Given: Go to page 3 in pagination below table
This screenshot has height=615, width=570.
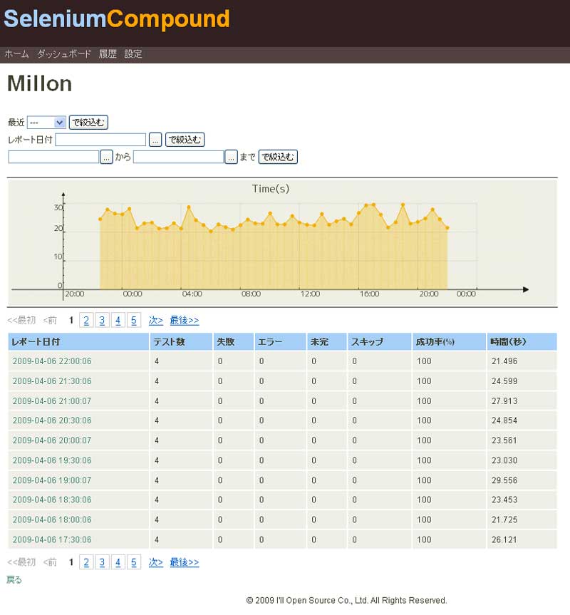Looking at the screenshot, I should tap(102, 562).
